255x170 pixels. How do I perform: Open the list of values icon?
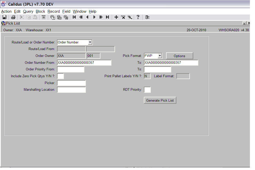(44, 17)
